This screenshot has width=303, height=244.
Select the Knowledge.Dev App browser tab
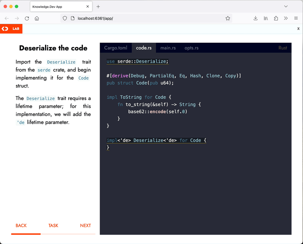(x=61, y=6)
